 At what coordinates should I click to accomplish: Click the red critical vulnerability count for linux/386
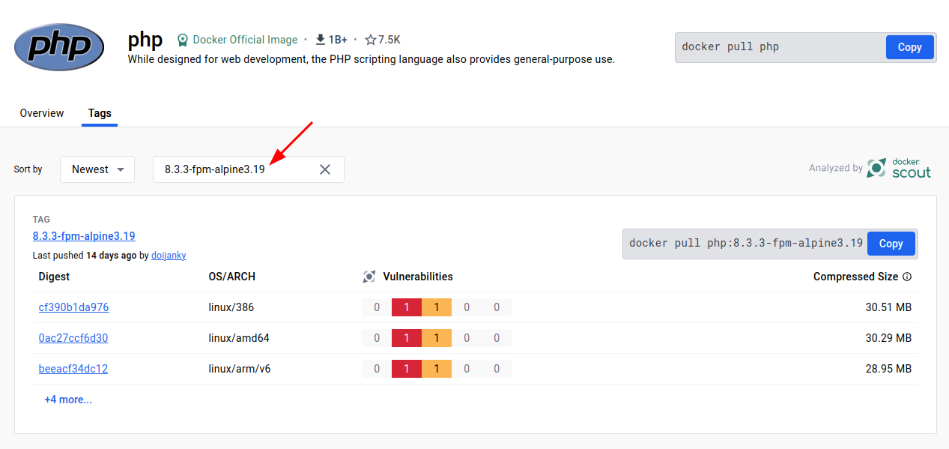click(x=407, y=307)
